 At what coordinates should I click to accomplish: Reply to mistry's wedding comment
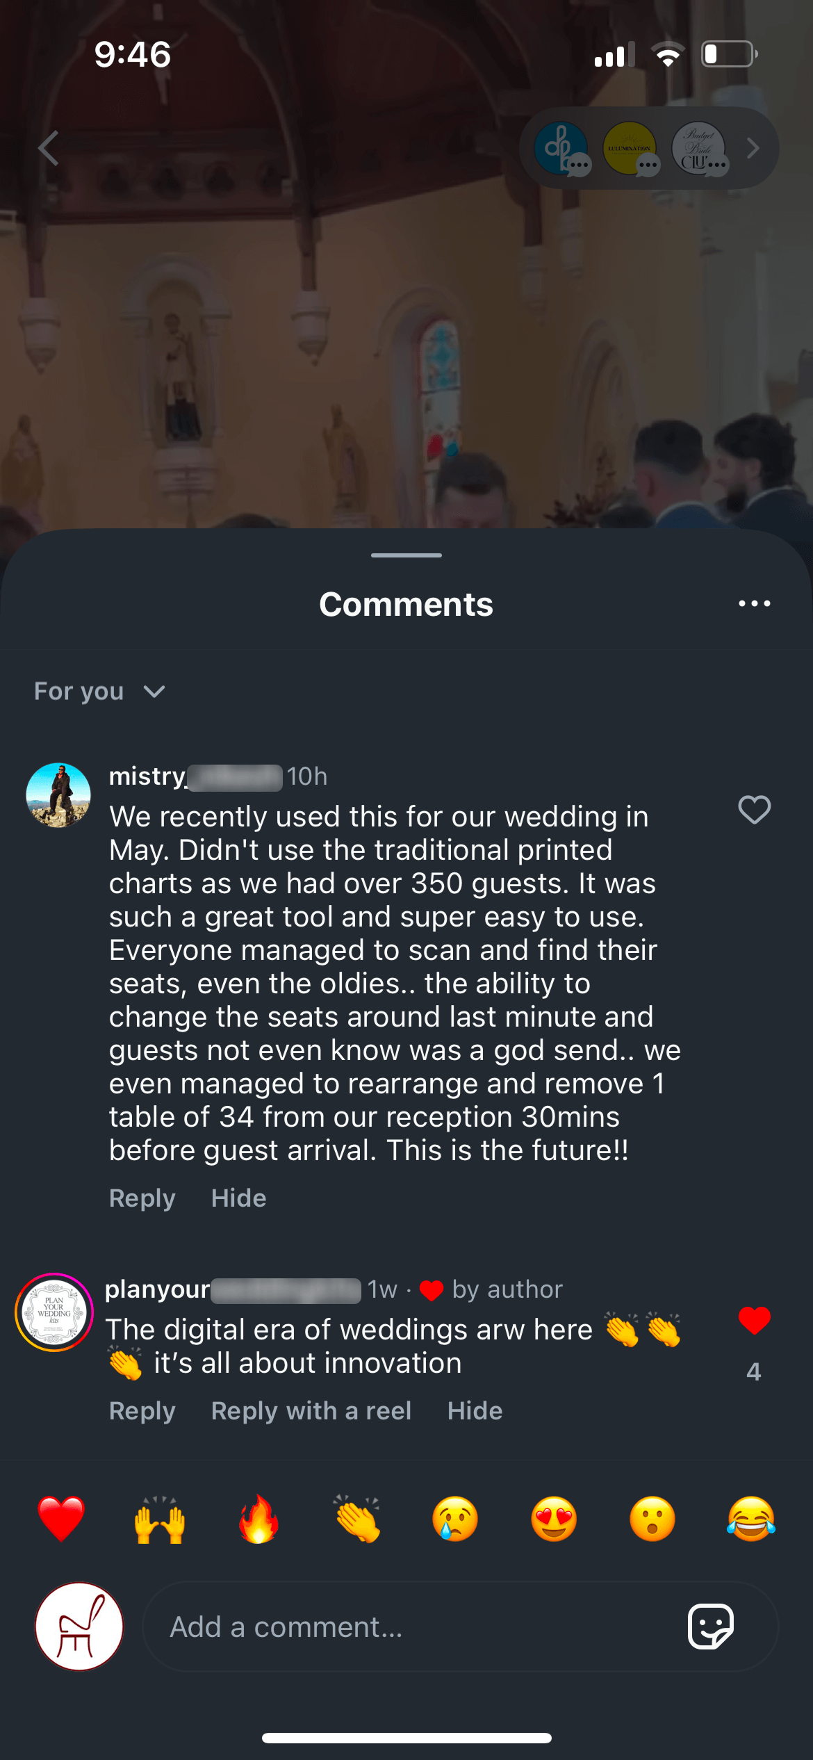(x=142, y=1198)
